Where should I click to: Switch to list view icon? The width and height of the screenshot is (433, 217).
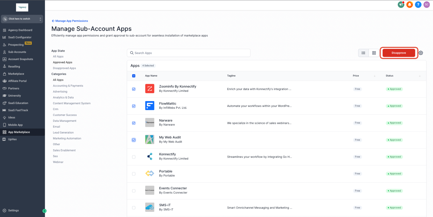[363, 53]
